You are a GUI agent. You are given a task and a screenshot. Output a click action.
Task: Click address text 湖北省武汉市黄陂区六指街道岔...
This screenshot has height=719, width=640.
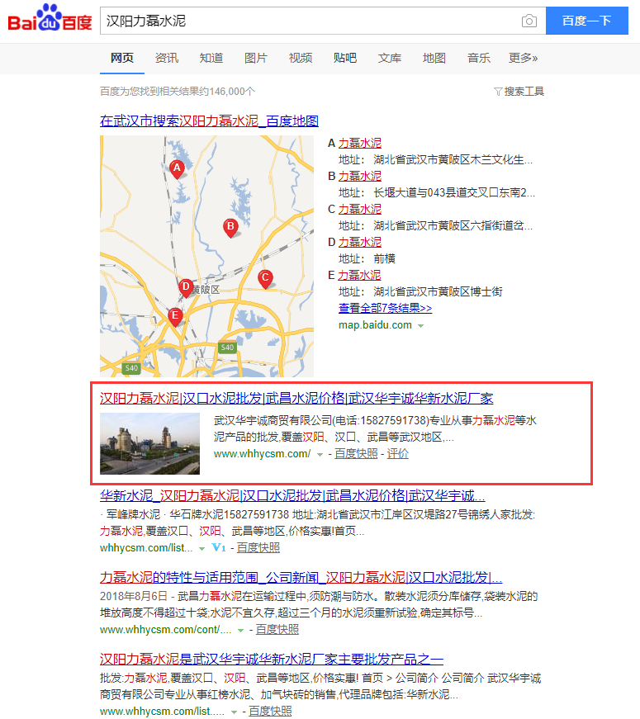[x=453, y=225]
